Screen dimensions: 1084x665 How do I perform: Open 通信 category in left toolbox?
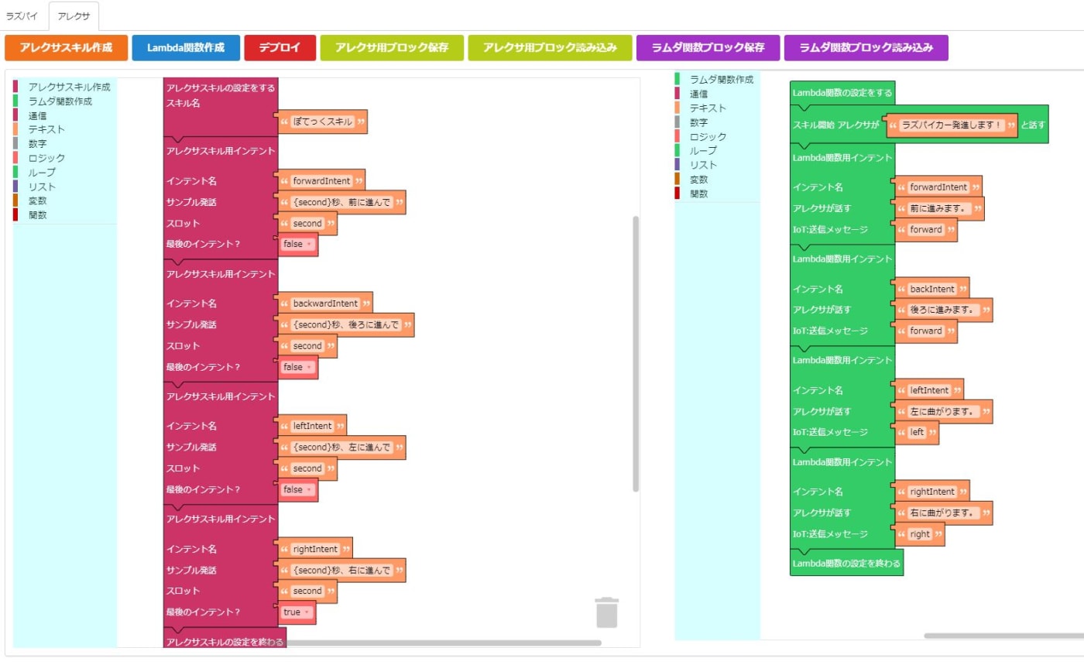38,115
